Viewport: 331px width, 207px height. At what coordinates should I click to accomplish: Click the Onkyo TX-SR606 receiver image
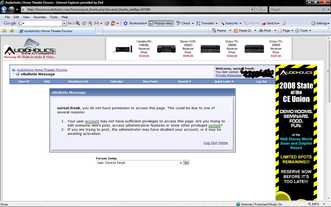pos(210,49)
